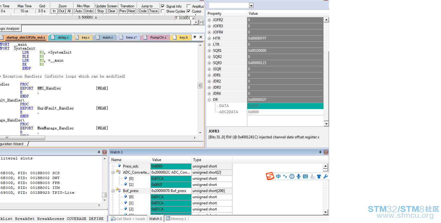Expand the JOFR2 register

[209, 20]
